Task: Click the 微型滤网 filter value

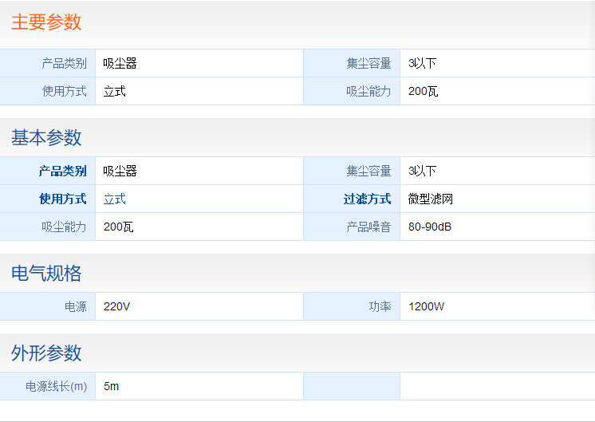Action: coord(431,199)
